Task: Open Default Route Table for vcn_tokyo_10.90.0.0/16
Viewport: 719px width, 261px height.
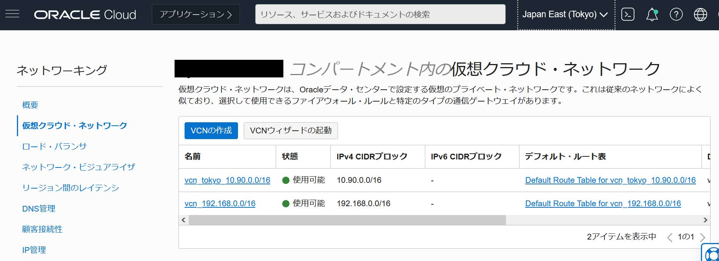Action: coord(611,180)
